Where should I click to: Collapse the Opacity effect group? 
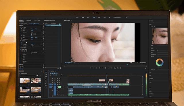[x=20, y=41]
